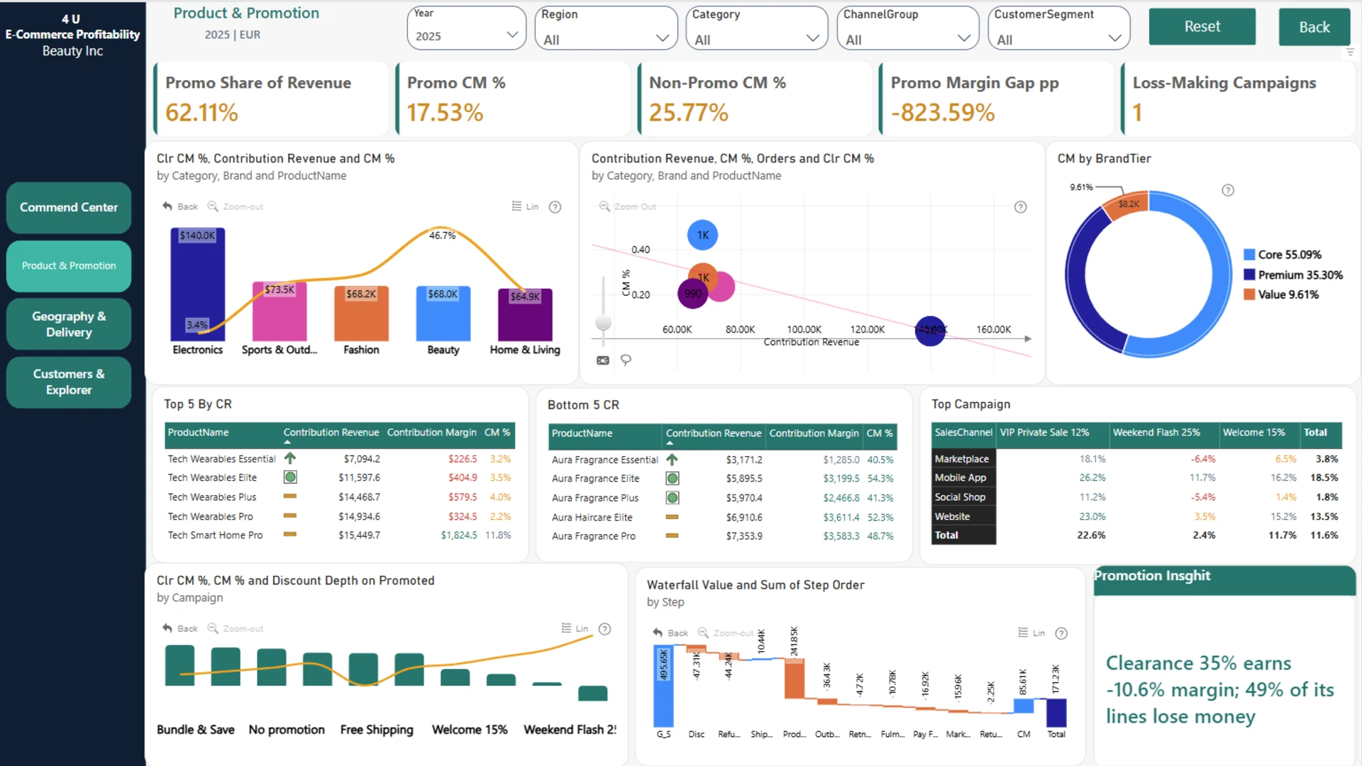Click Back arrow in the Campaign chart

(167, 628)
